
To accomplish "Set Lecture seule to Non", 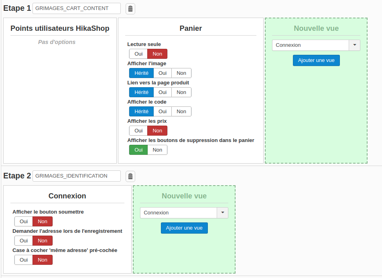I will [157, 54].
